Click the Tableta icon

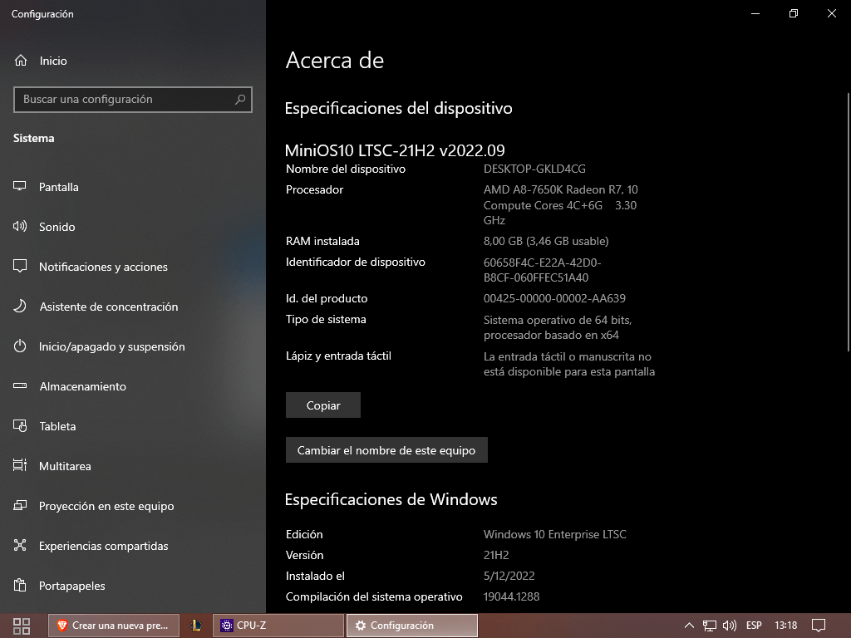[20, 426]
